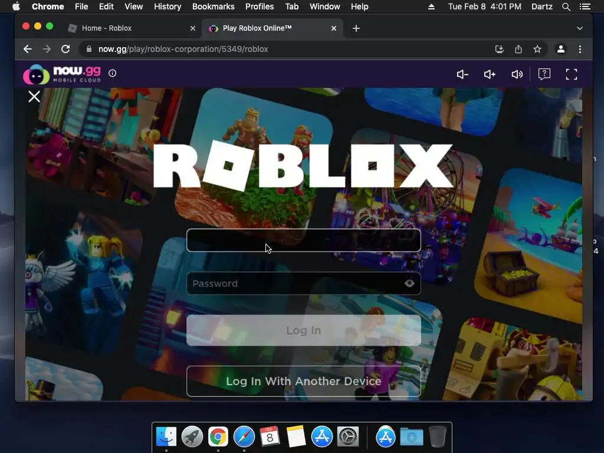Open the Edit menu

click(106, 6)
